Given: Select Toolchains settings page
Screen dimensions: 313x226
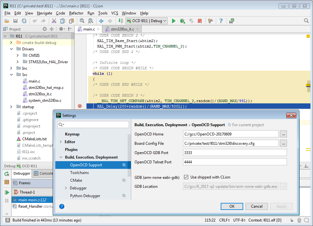Looking at the screenshot, I should 79,173.
